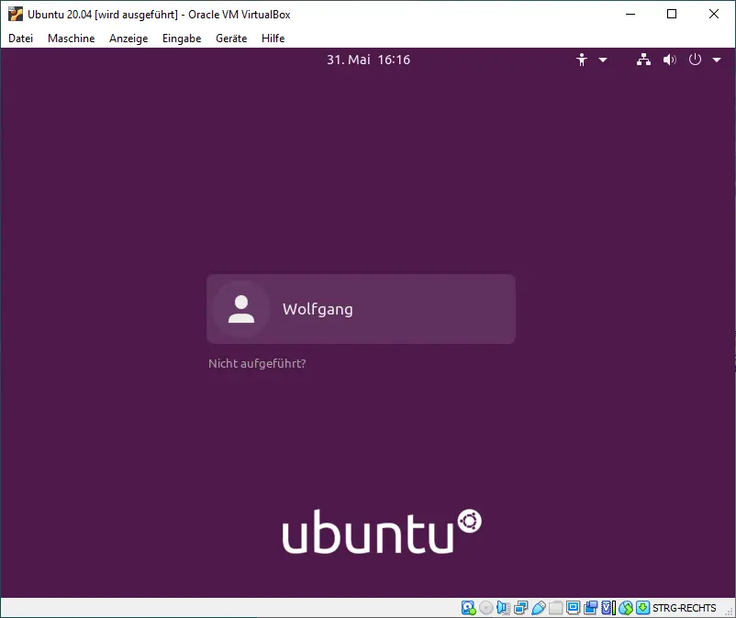Viewport: 736px width, 618px height.
Task: Click the date and time display '31. Mai 16:16'
Action: 368,59
